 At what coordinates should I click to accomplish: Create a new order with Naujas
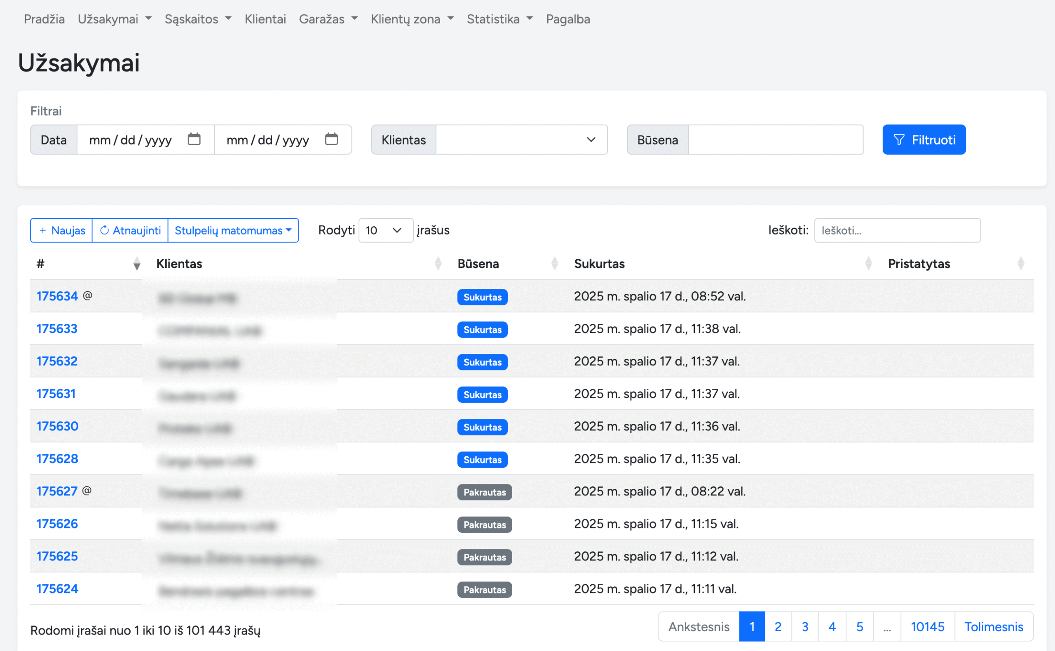point(62,230)
